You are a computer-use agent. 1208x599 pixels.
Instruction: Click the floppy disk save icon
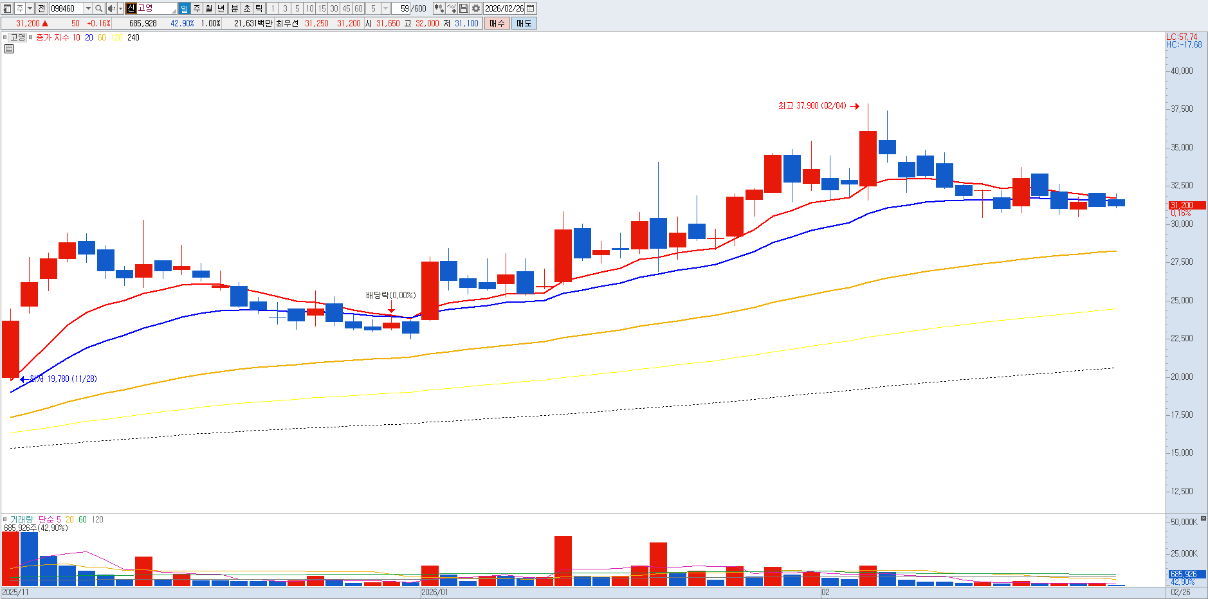(464, 8)
